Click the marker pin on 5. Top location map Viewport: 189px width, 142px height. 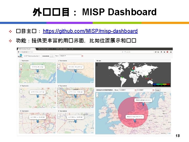[x=38, y=121]
